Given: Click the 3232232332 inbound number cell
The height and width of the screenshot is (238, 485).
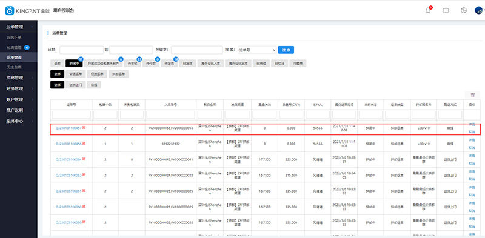Looking at the screenshot, I should click(x=170, y=144).
